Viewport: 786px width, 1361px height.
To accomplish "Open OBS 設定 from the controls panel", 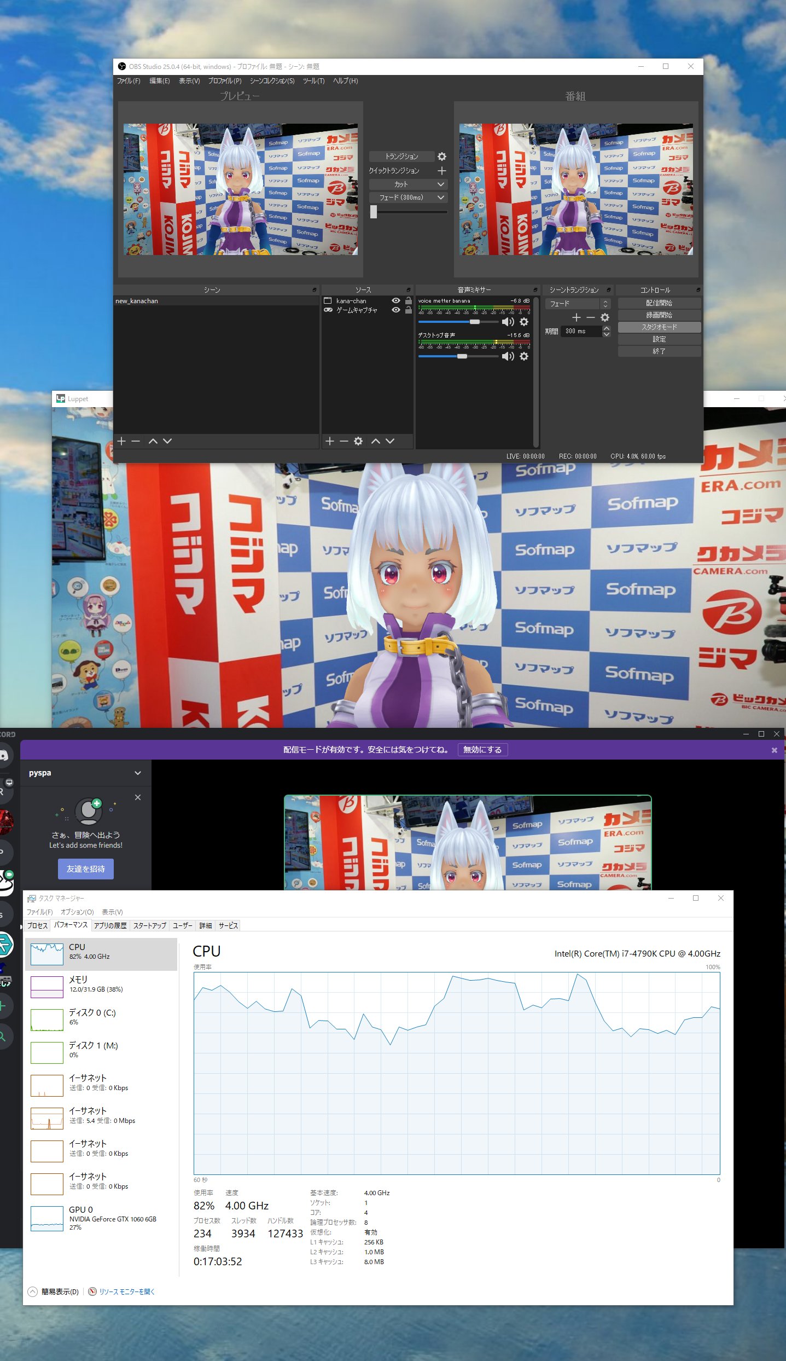I will tap(659, 339).
